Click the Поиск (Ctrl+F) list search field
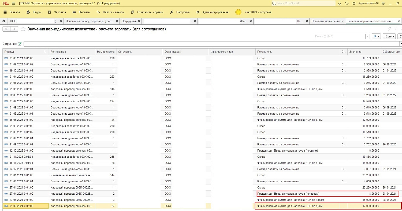 (340, 36)
